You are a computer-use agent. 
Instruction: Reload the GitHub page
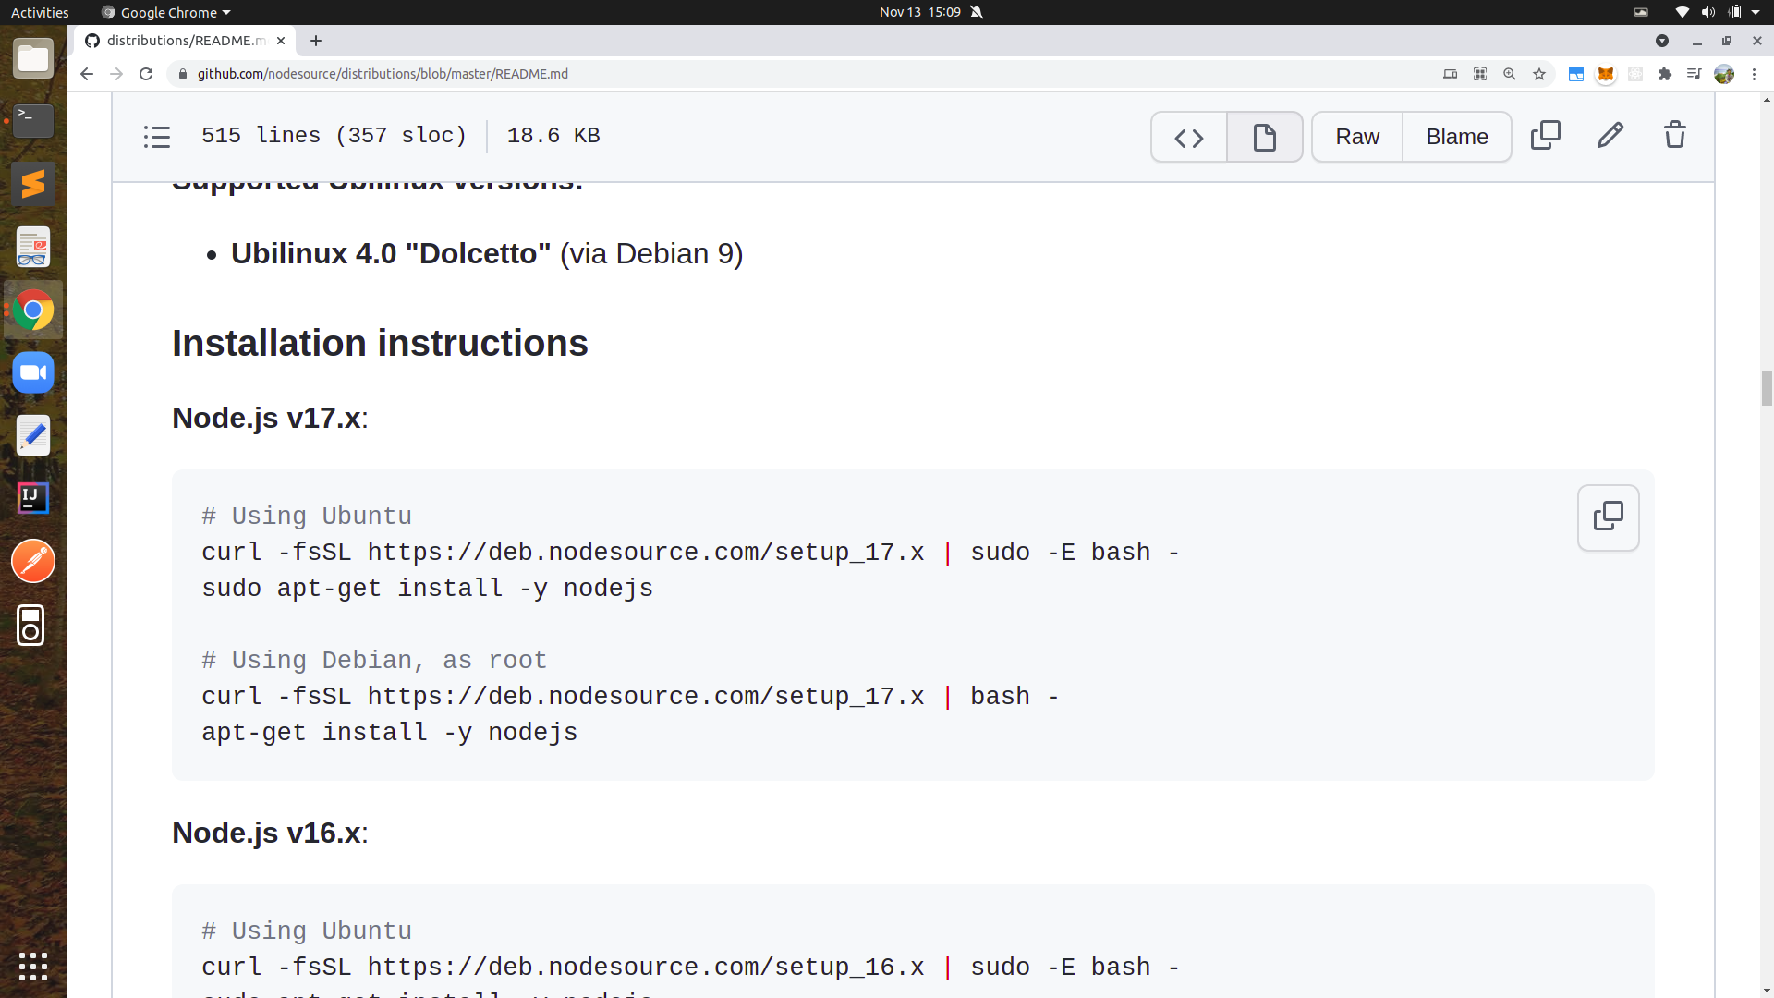click(146, 74)
